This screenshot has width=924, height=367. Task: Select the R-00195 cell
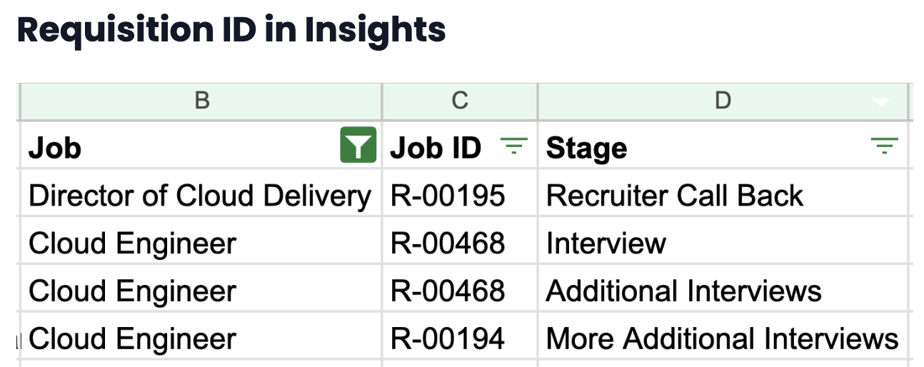[448, 196]
